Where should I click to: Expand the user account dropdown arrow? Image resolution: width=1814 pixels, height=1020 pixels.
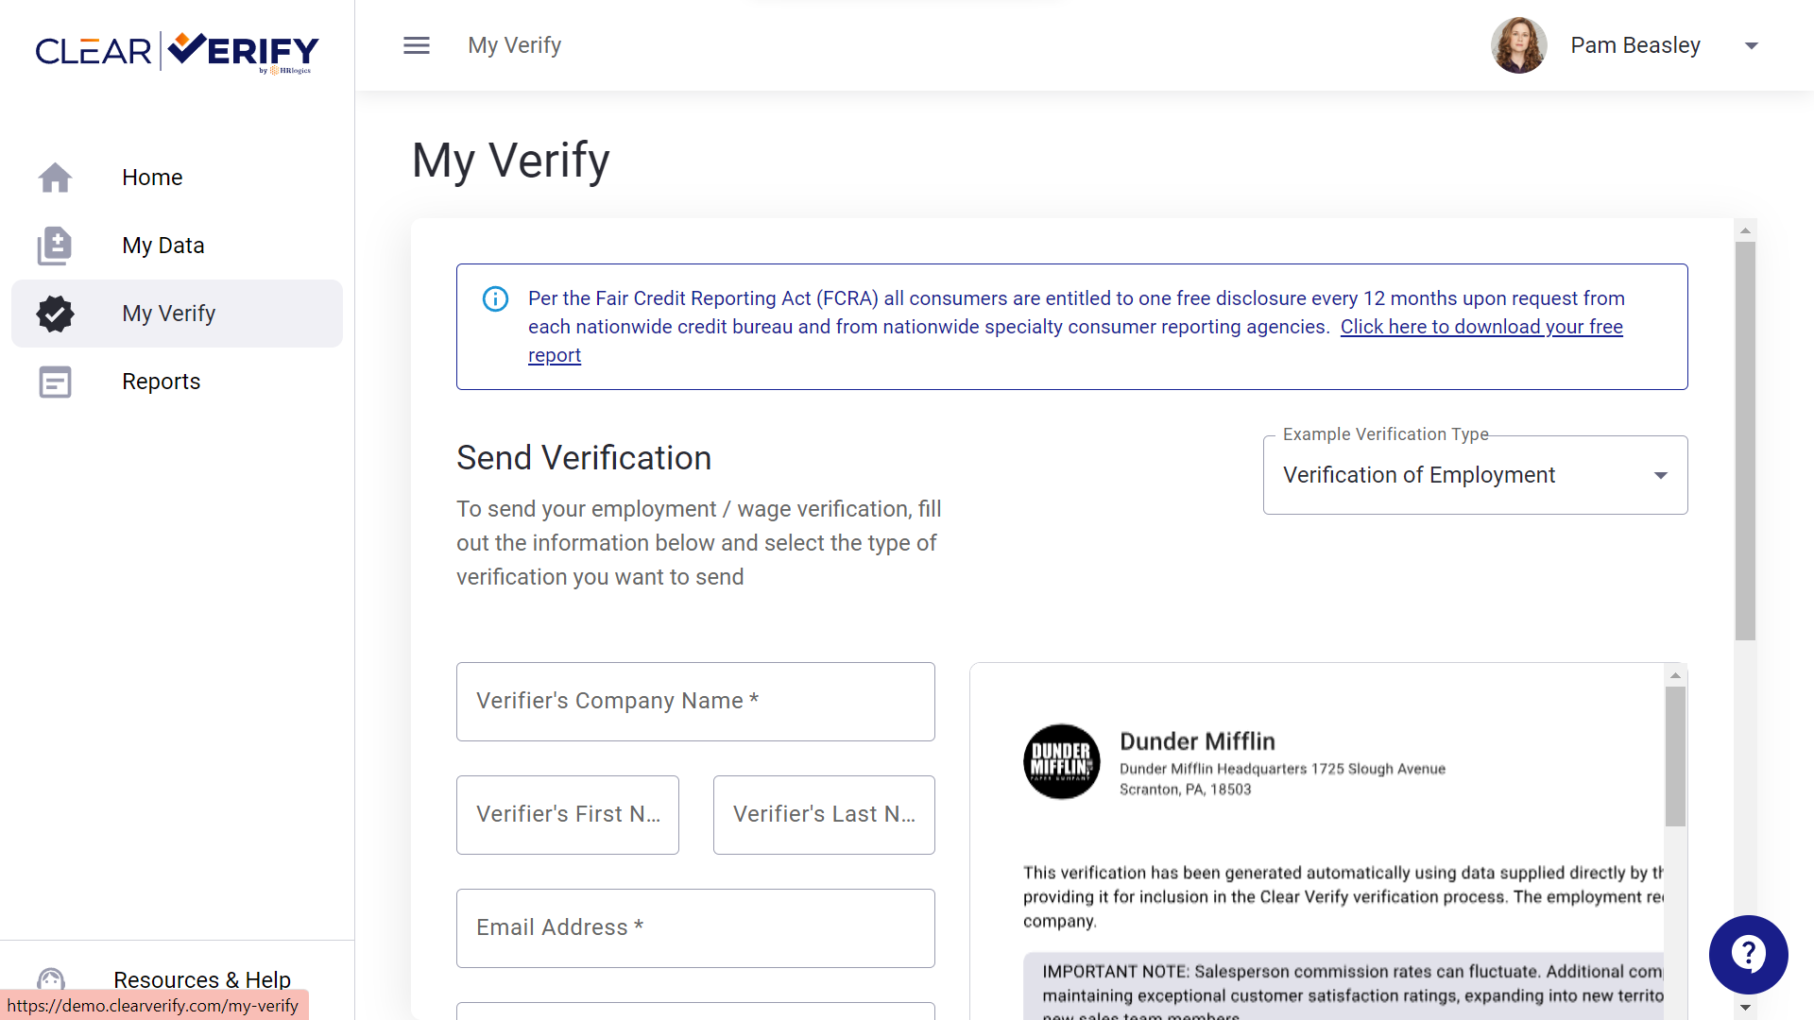pyautogui.click(x=1751, y=45)
